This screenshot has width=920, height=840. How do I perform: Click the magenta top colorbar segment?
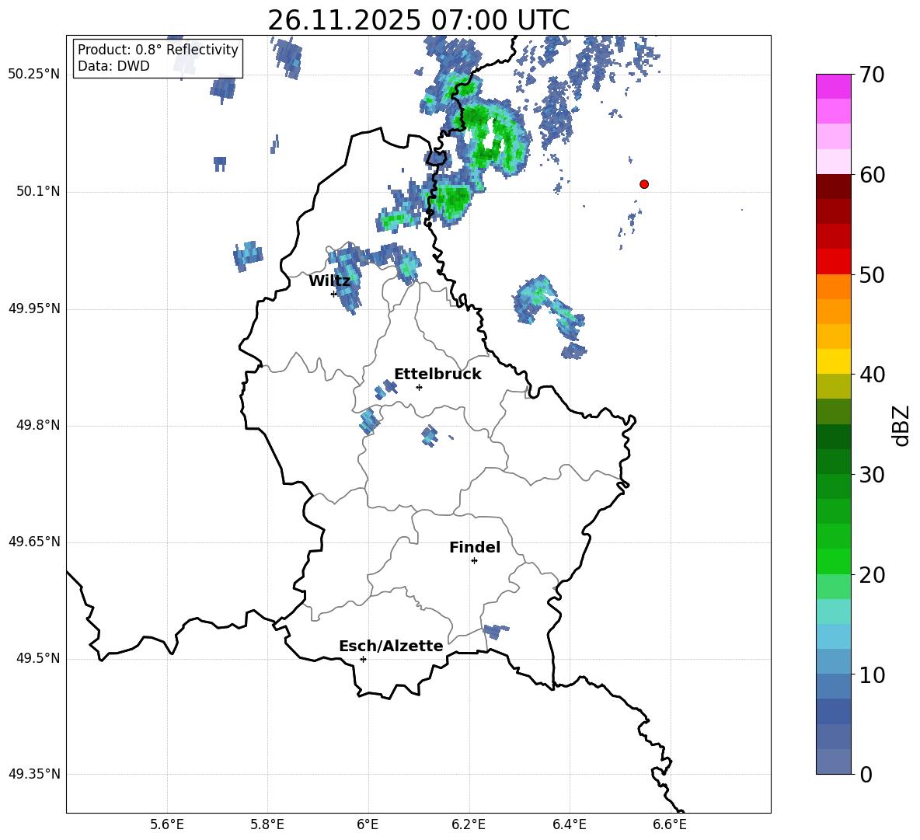[x=834, y=86]
